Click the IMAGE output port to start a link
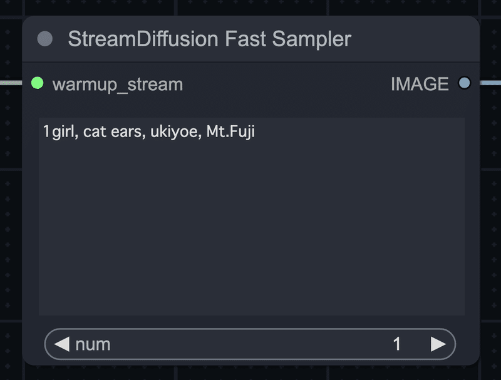This screenshot has height=380, width=501. click(x=464, y=83)
